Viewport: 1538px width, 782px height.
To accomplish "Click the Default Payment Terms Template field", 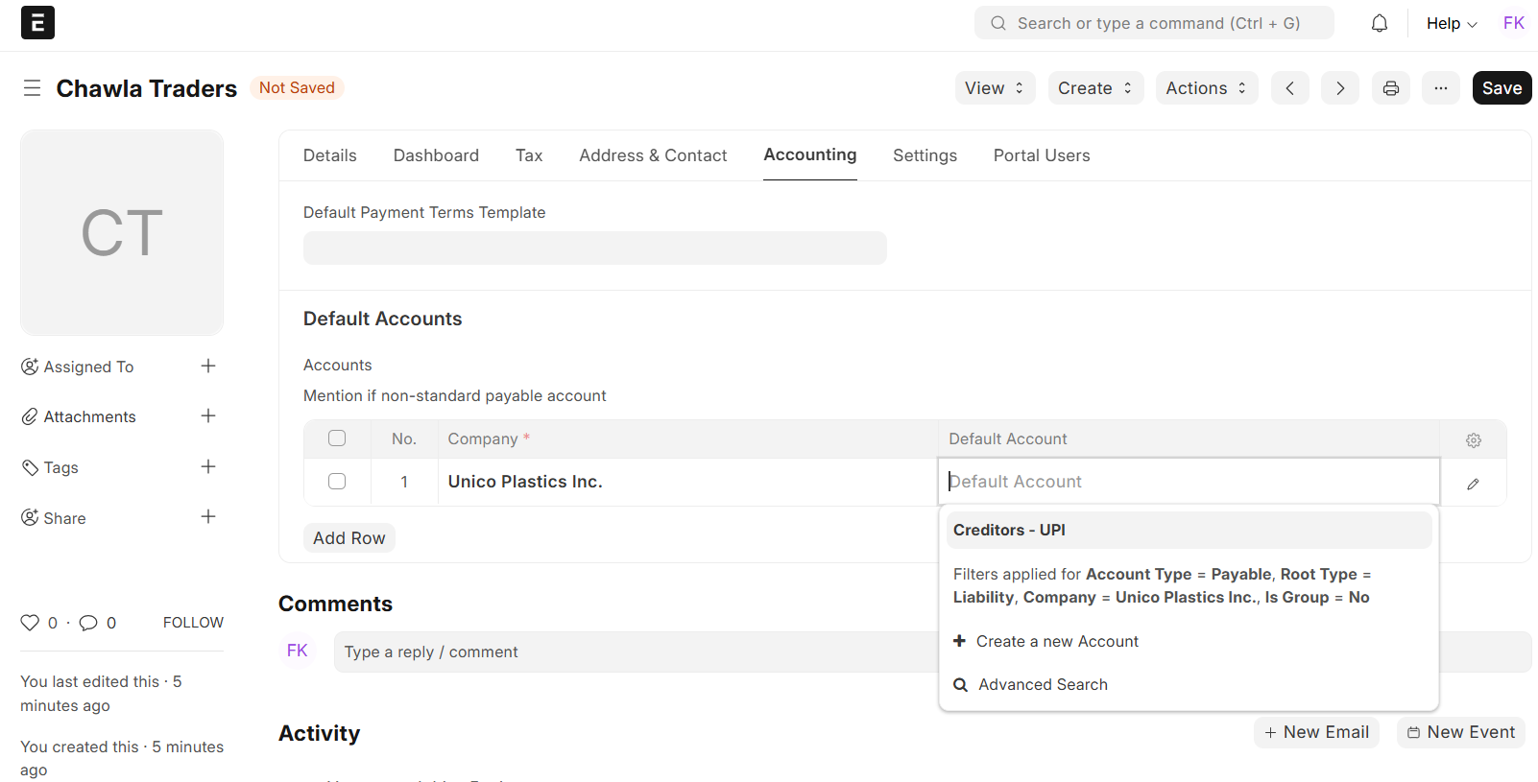I will coord(594,248).
